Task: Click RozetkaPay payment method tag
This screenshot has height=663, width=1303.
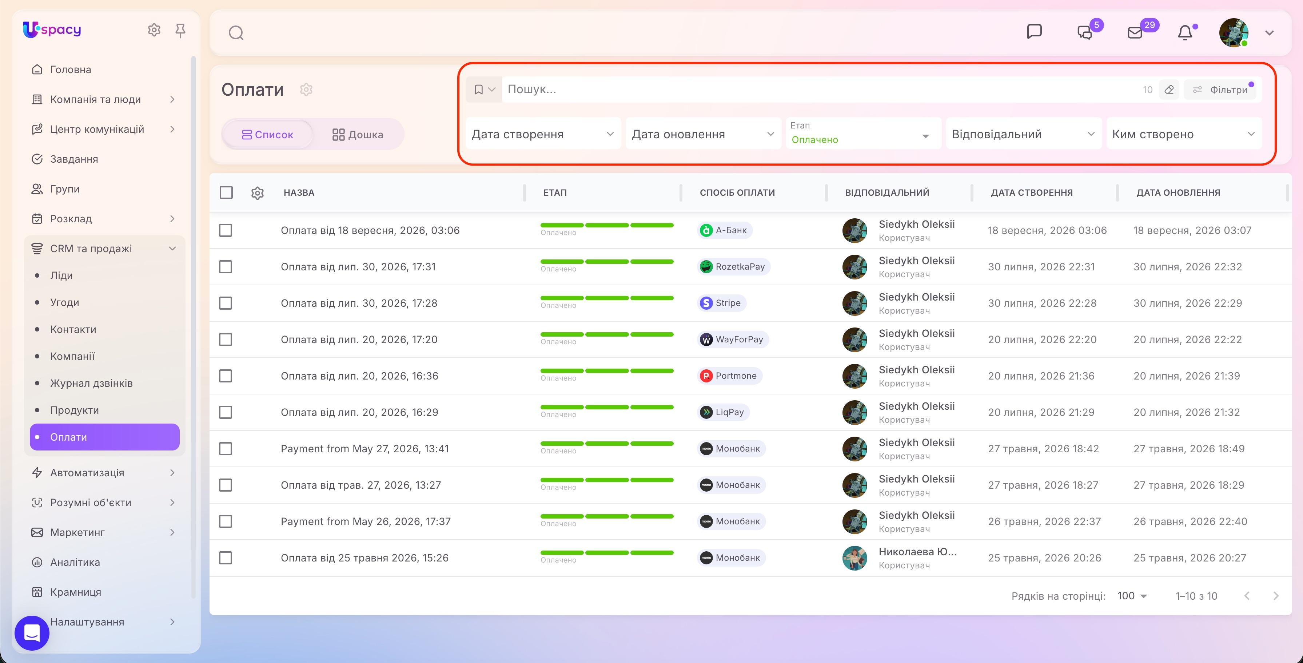Action: 733,267
